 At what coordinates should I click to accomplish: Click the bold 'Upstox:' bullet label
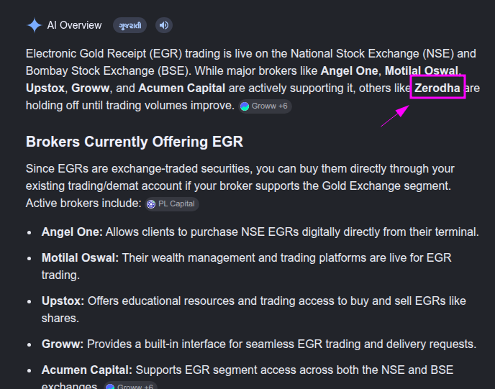click(63, 301)
